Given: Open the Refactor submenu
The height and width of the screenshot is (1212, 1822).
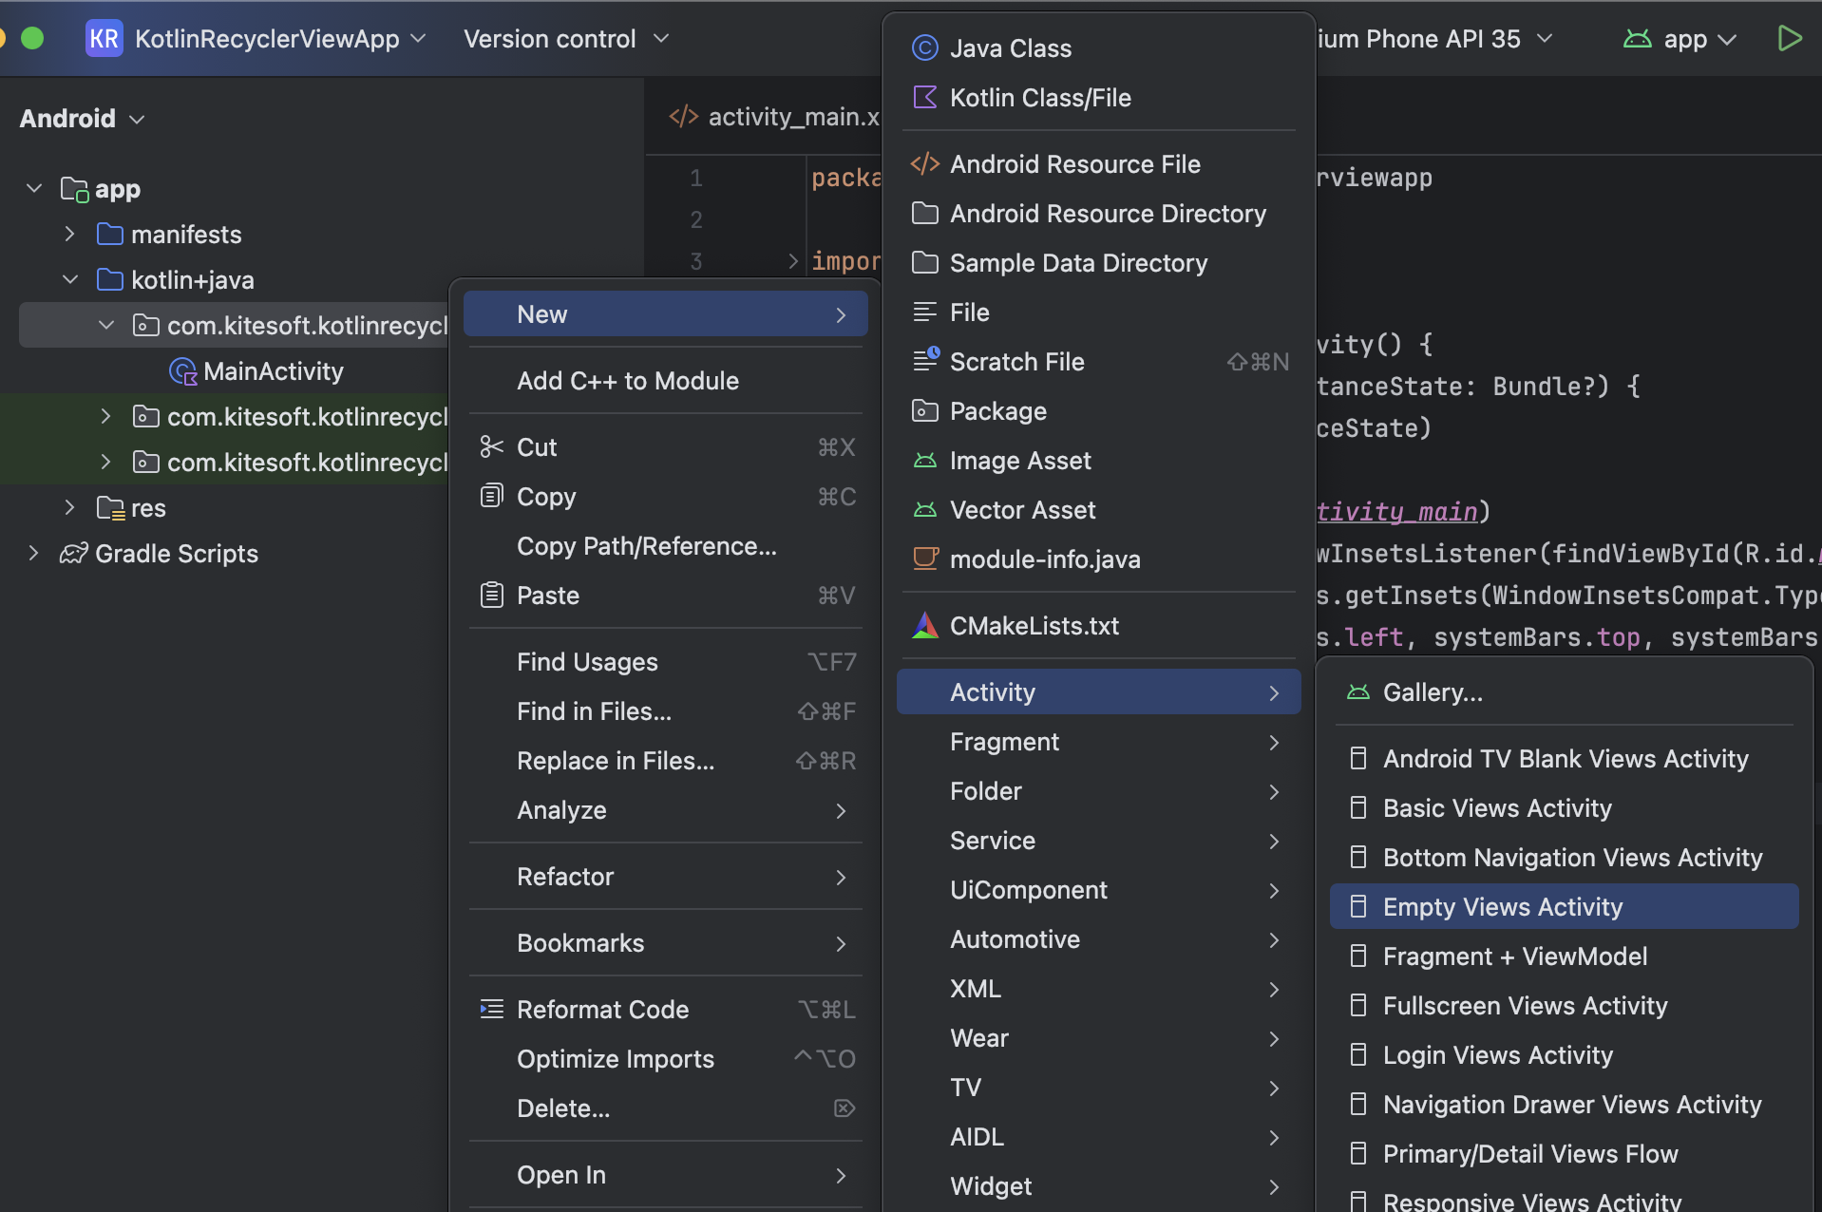Looking at the screenshot, I should (x=665, y=877).
